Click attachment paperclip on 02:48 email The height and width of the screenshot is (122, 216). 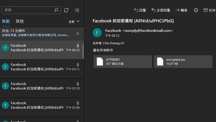click(78, 103)
